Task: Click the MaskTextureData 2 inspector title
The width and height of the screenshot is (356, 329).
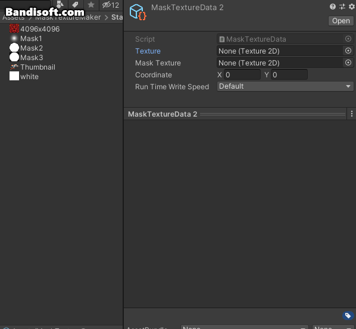Action: point(188,8)
